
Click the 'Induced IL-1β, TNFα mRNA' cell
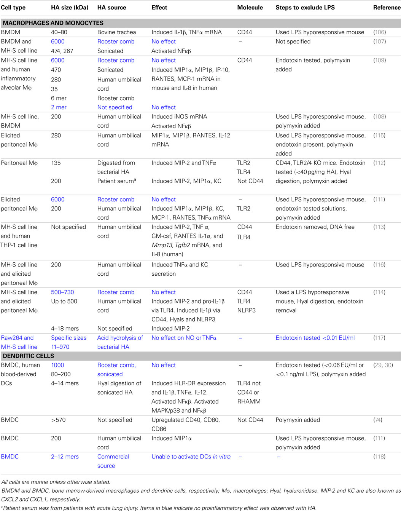coord(186,32)
